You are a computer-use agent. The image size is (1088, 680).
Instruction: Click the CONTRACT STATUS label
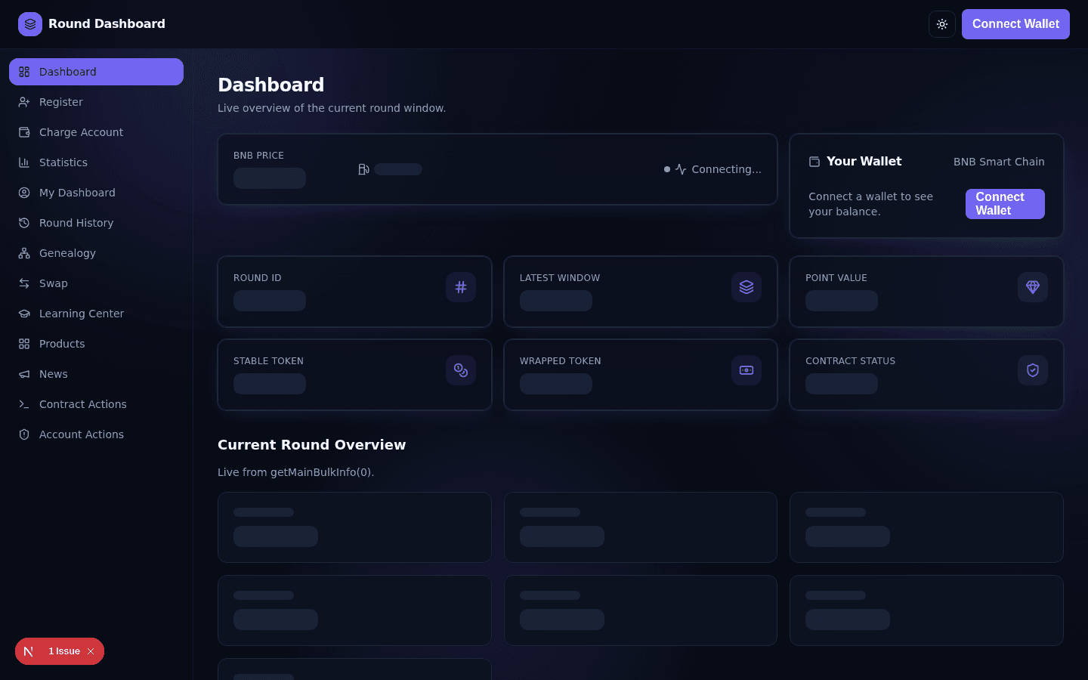[850, 361]
